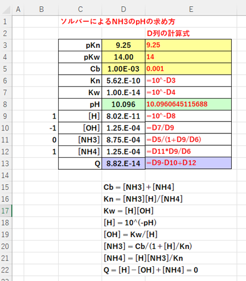246x281 pixels.
Task: Select row 22 header
Action: tap(5, 270)
